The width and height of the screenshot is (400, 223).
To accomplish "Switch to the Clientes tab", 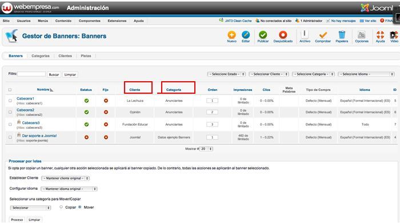I will click(x=65, y=56).
